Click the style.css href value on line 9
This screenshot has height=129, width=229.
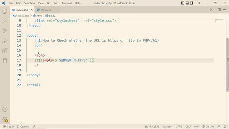pos(103,21)
